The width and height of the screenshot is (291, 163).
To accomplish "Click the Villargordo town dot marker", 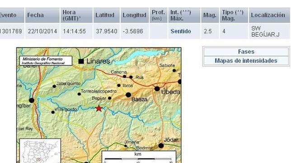I will coord(53,112).
